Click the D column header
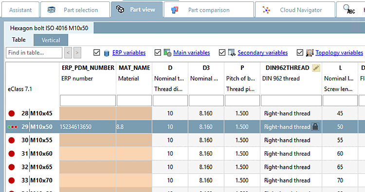 [x=170, y=68]
